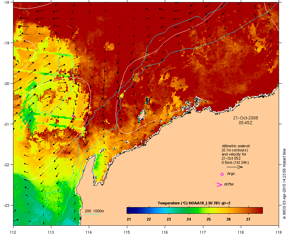
Task: Click the '21-Oct 05Z' line in legend
Action: [x=231, y=158]
